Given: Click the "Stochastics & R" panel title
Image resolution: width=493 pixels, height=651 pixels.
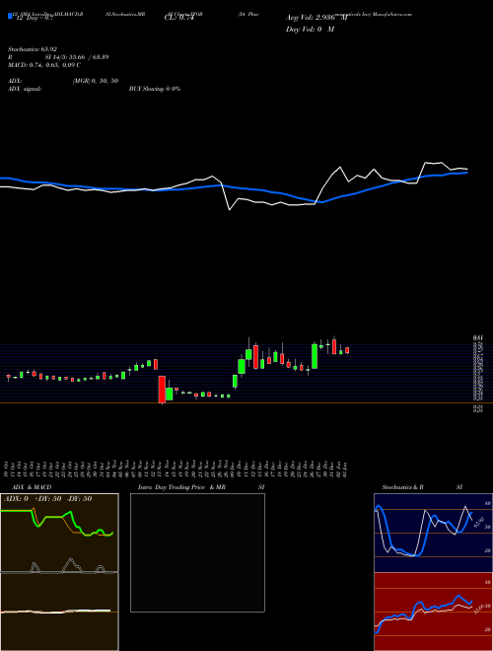Looking at the screenshot, I should click(402, 487).
